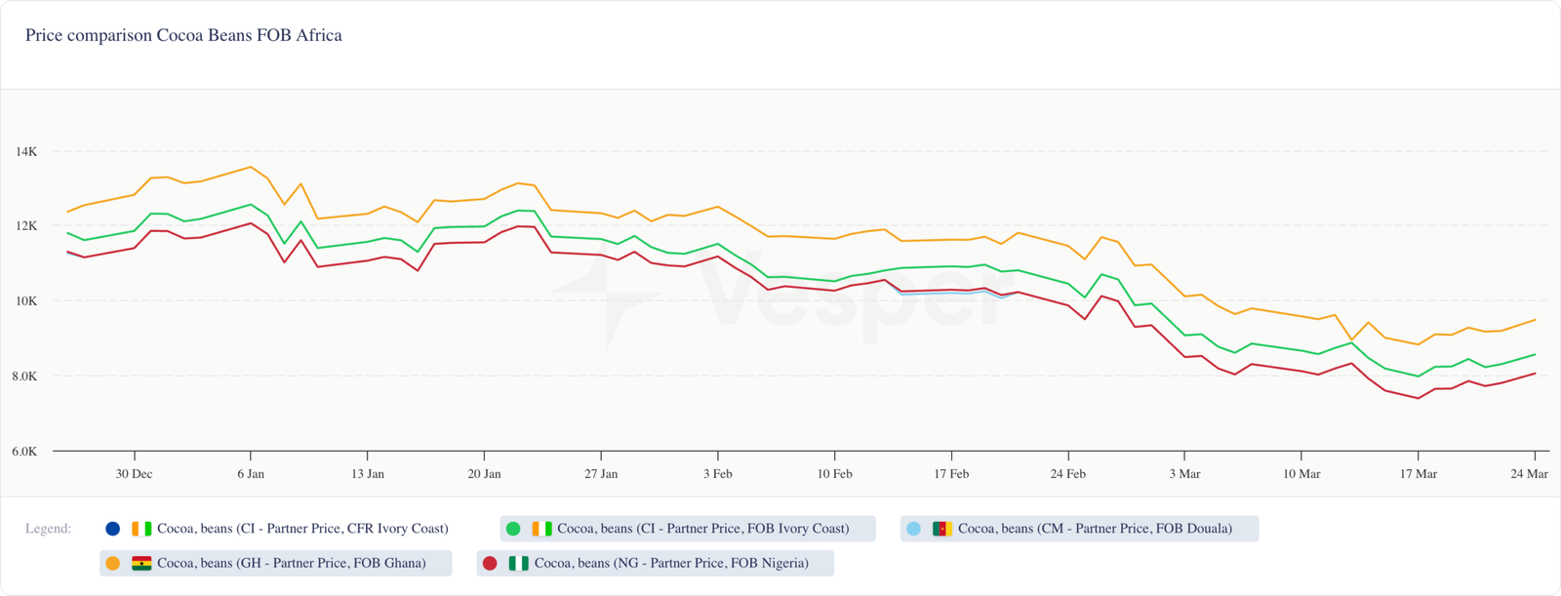This screenshot has width=1561, height=596.
Task: Click the 30 Dec x-axis date label
Action: coord(134,474)
